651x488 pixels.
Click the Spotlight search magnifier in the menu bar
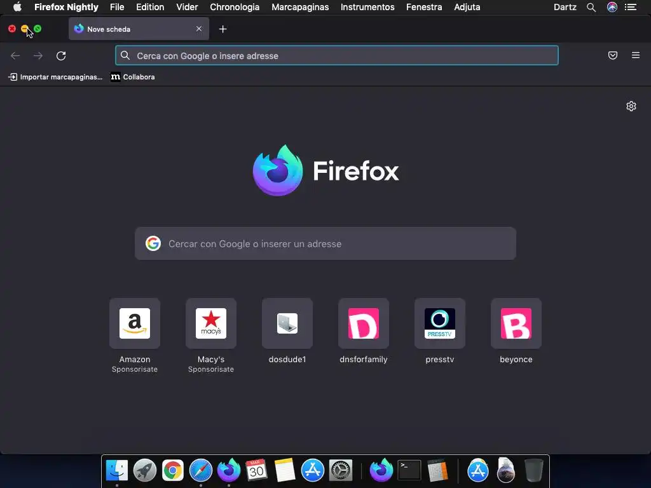pos(591,7)
